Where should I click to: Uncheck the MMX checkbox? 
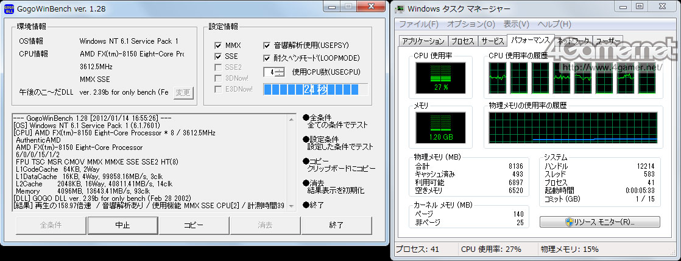219,46
